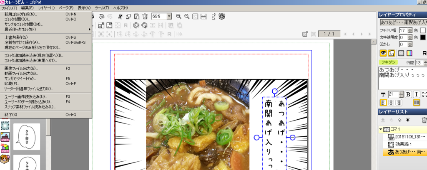This screenshot has width=427, height=170.
Task: Set text alignment to left
Action: point(383,102)
